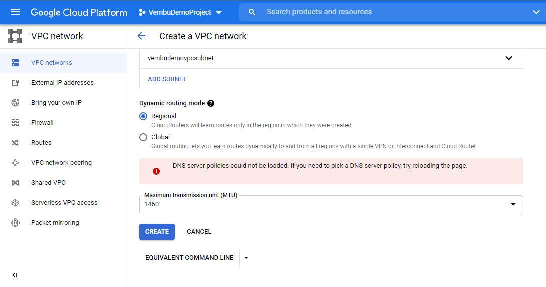Open the VembuDemoProject project dropdown

180,12
